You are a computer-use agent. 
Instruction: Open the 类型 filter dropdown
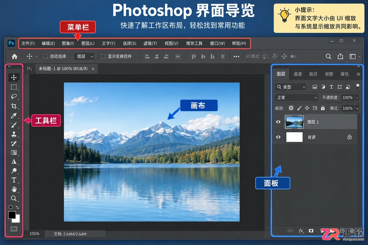pos(291,87)
